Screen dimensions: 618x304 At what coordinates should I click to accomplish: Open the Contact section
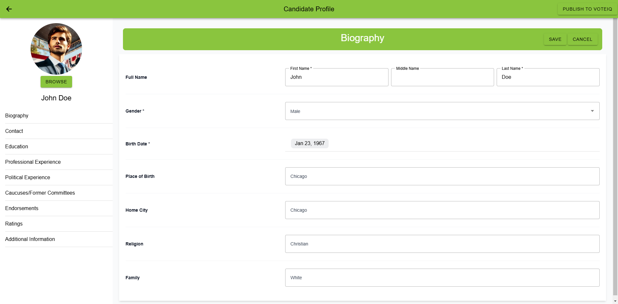14,131
